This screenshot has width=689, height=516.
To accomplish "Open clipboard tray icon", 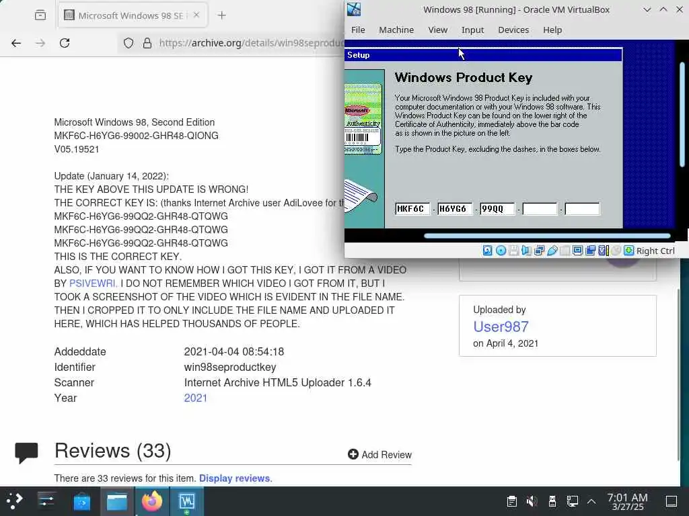I will [x=511, y=501].
